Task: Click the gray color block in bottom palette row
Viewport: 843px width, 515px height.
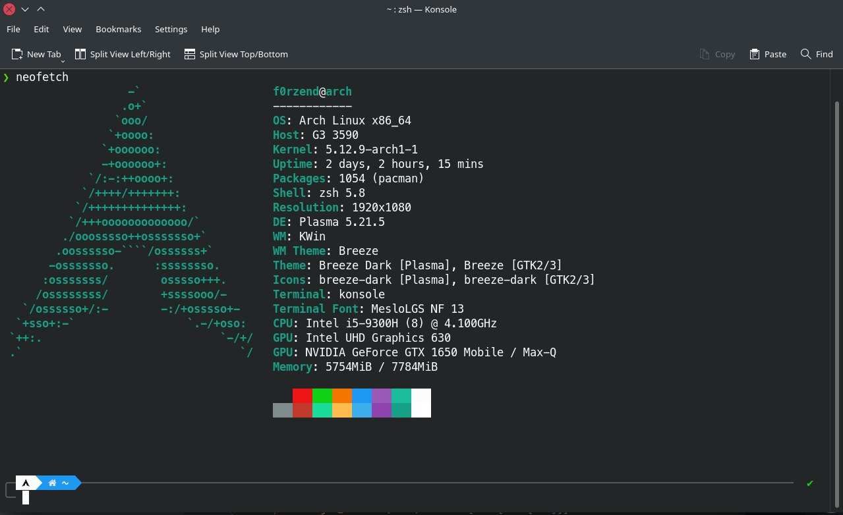Action: coord(283,410)
